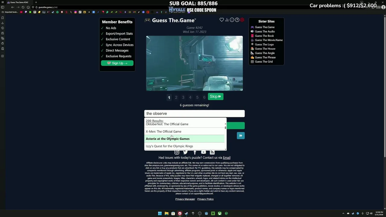386x217 pixels.
Task: Show hidden system tray icons
Action: coord(343,213)
